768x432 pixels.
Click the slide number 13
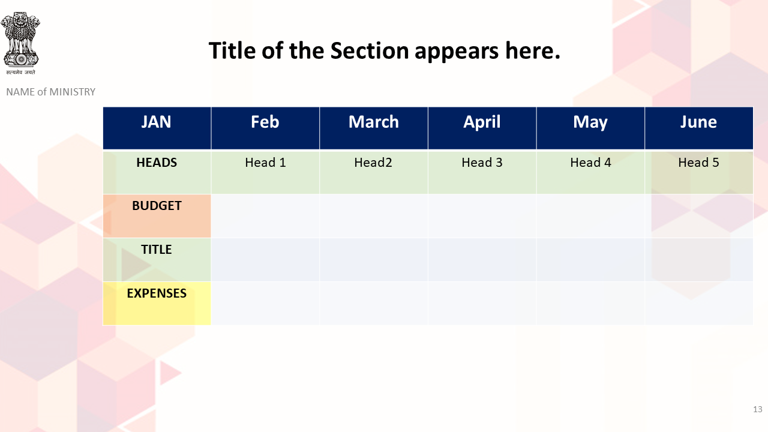pyautogui.click(x=757, y=409)
